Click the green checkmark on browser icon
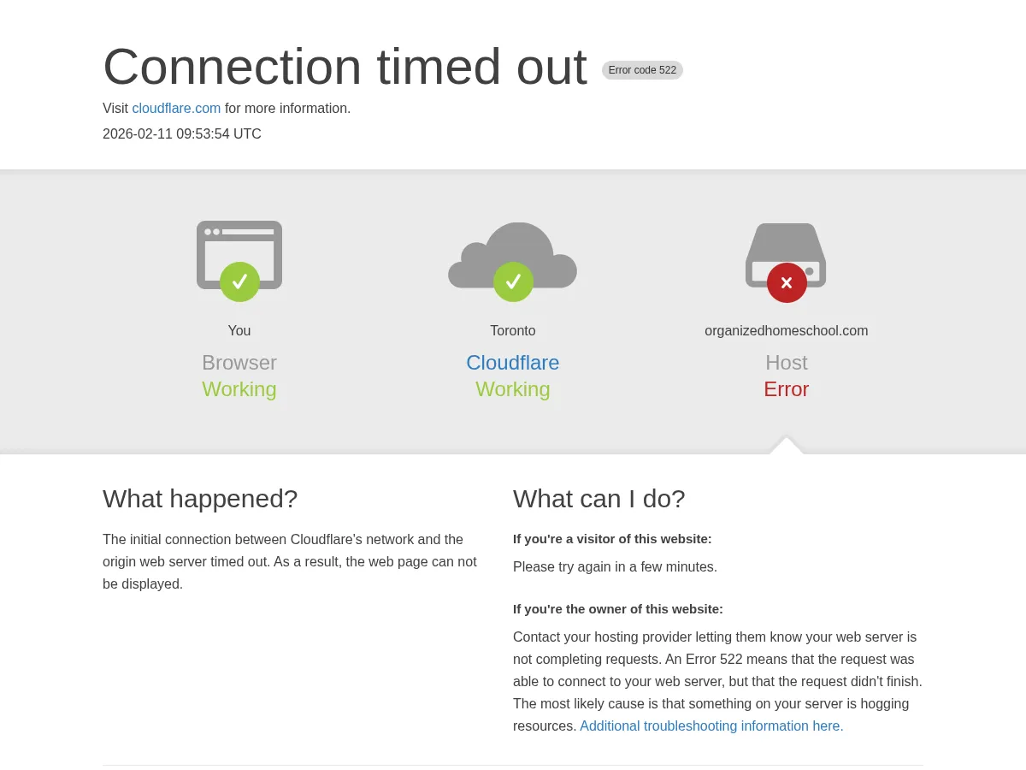 coord(239,281)
